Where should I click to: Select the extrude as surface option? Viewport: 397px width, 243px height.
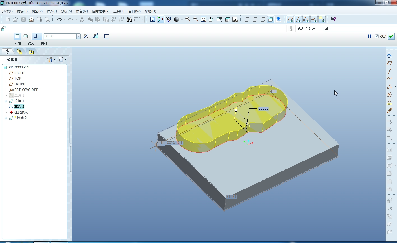[25, 36]
